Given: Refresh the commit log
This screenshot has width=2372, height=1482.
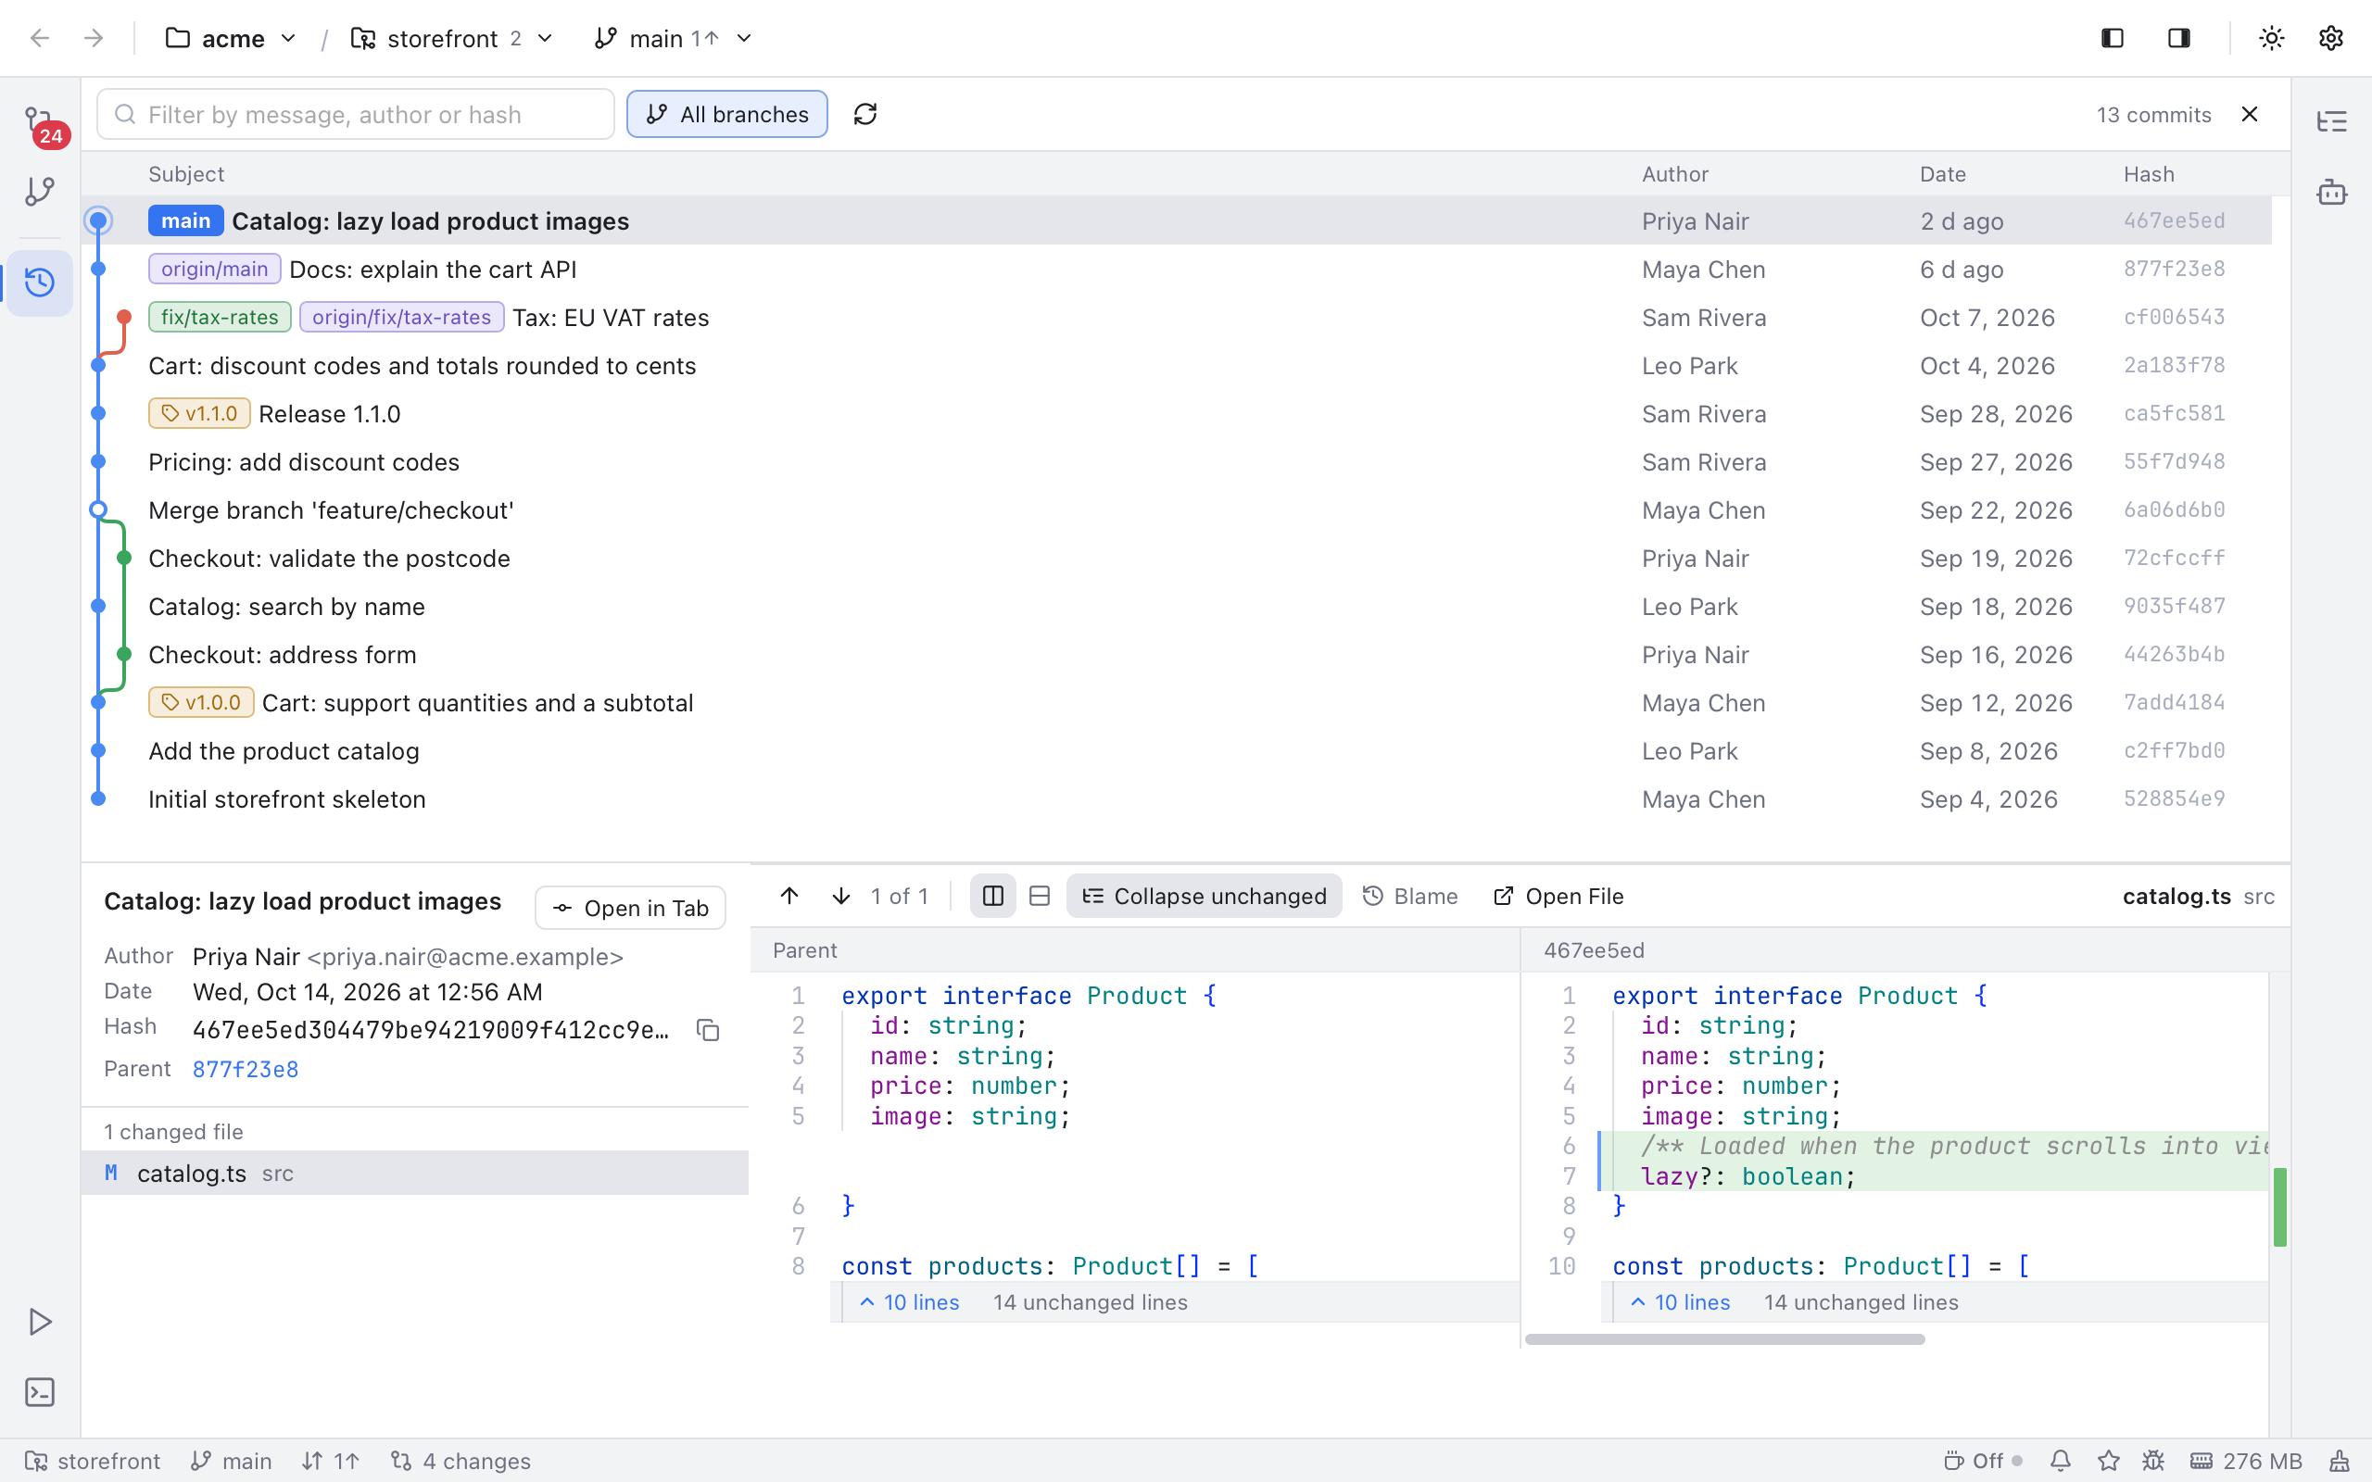Looking at the screenshot, I should pos(865,115).
